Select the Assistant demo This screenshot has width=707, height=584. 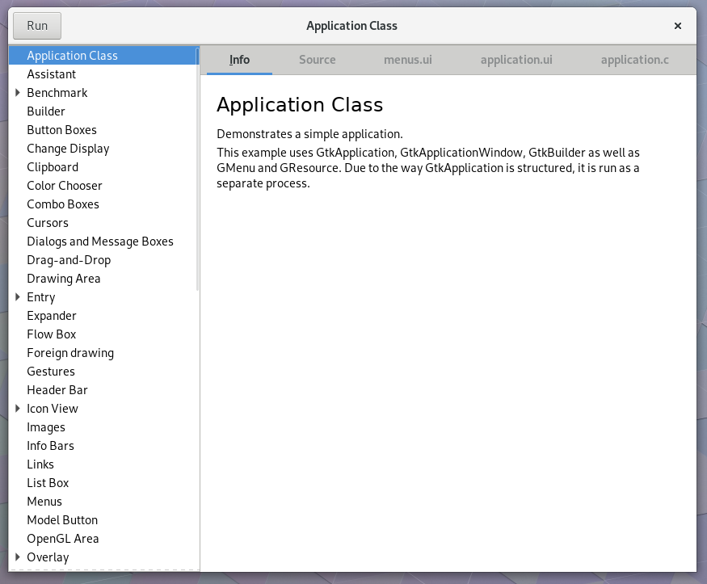pyautogui.click(x=51, y=74)
